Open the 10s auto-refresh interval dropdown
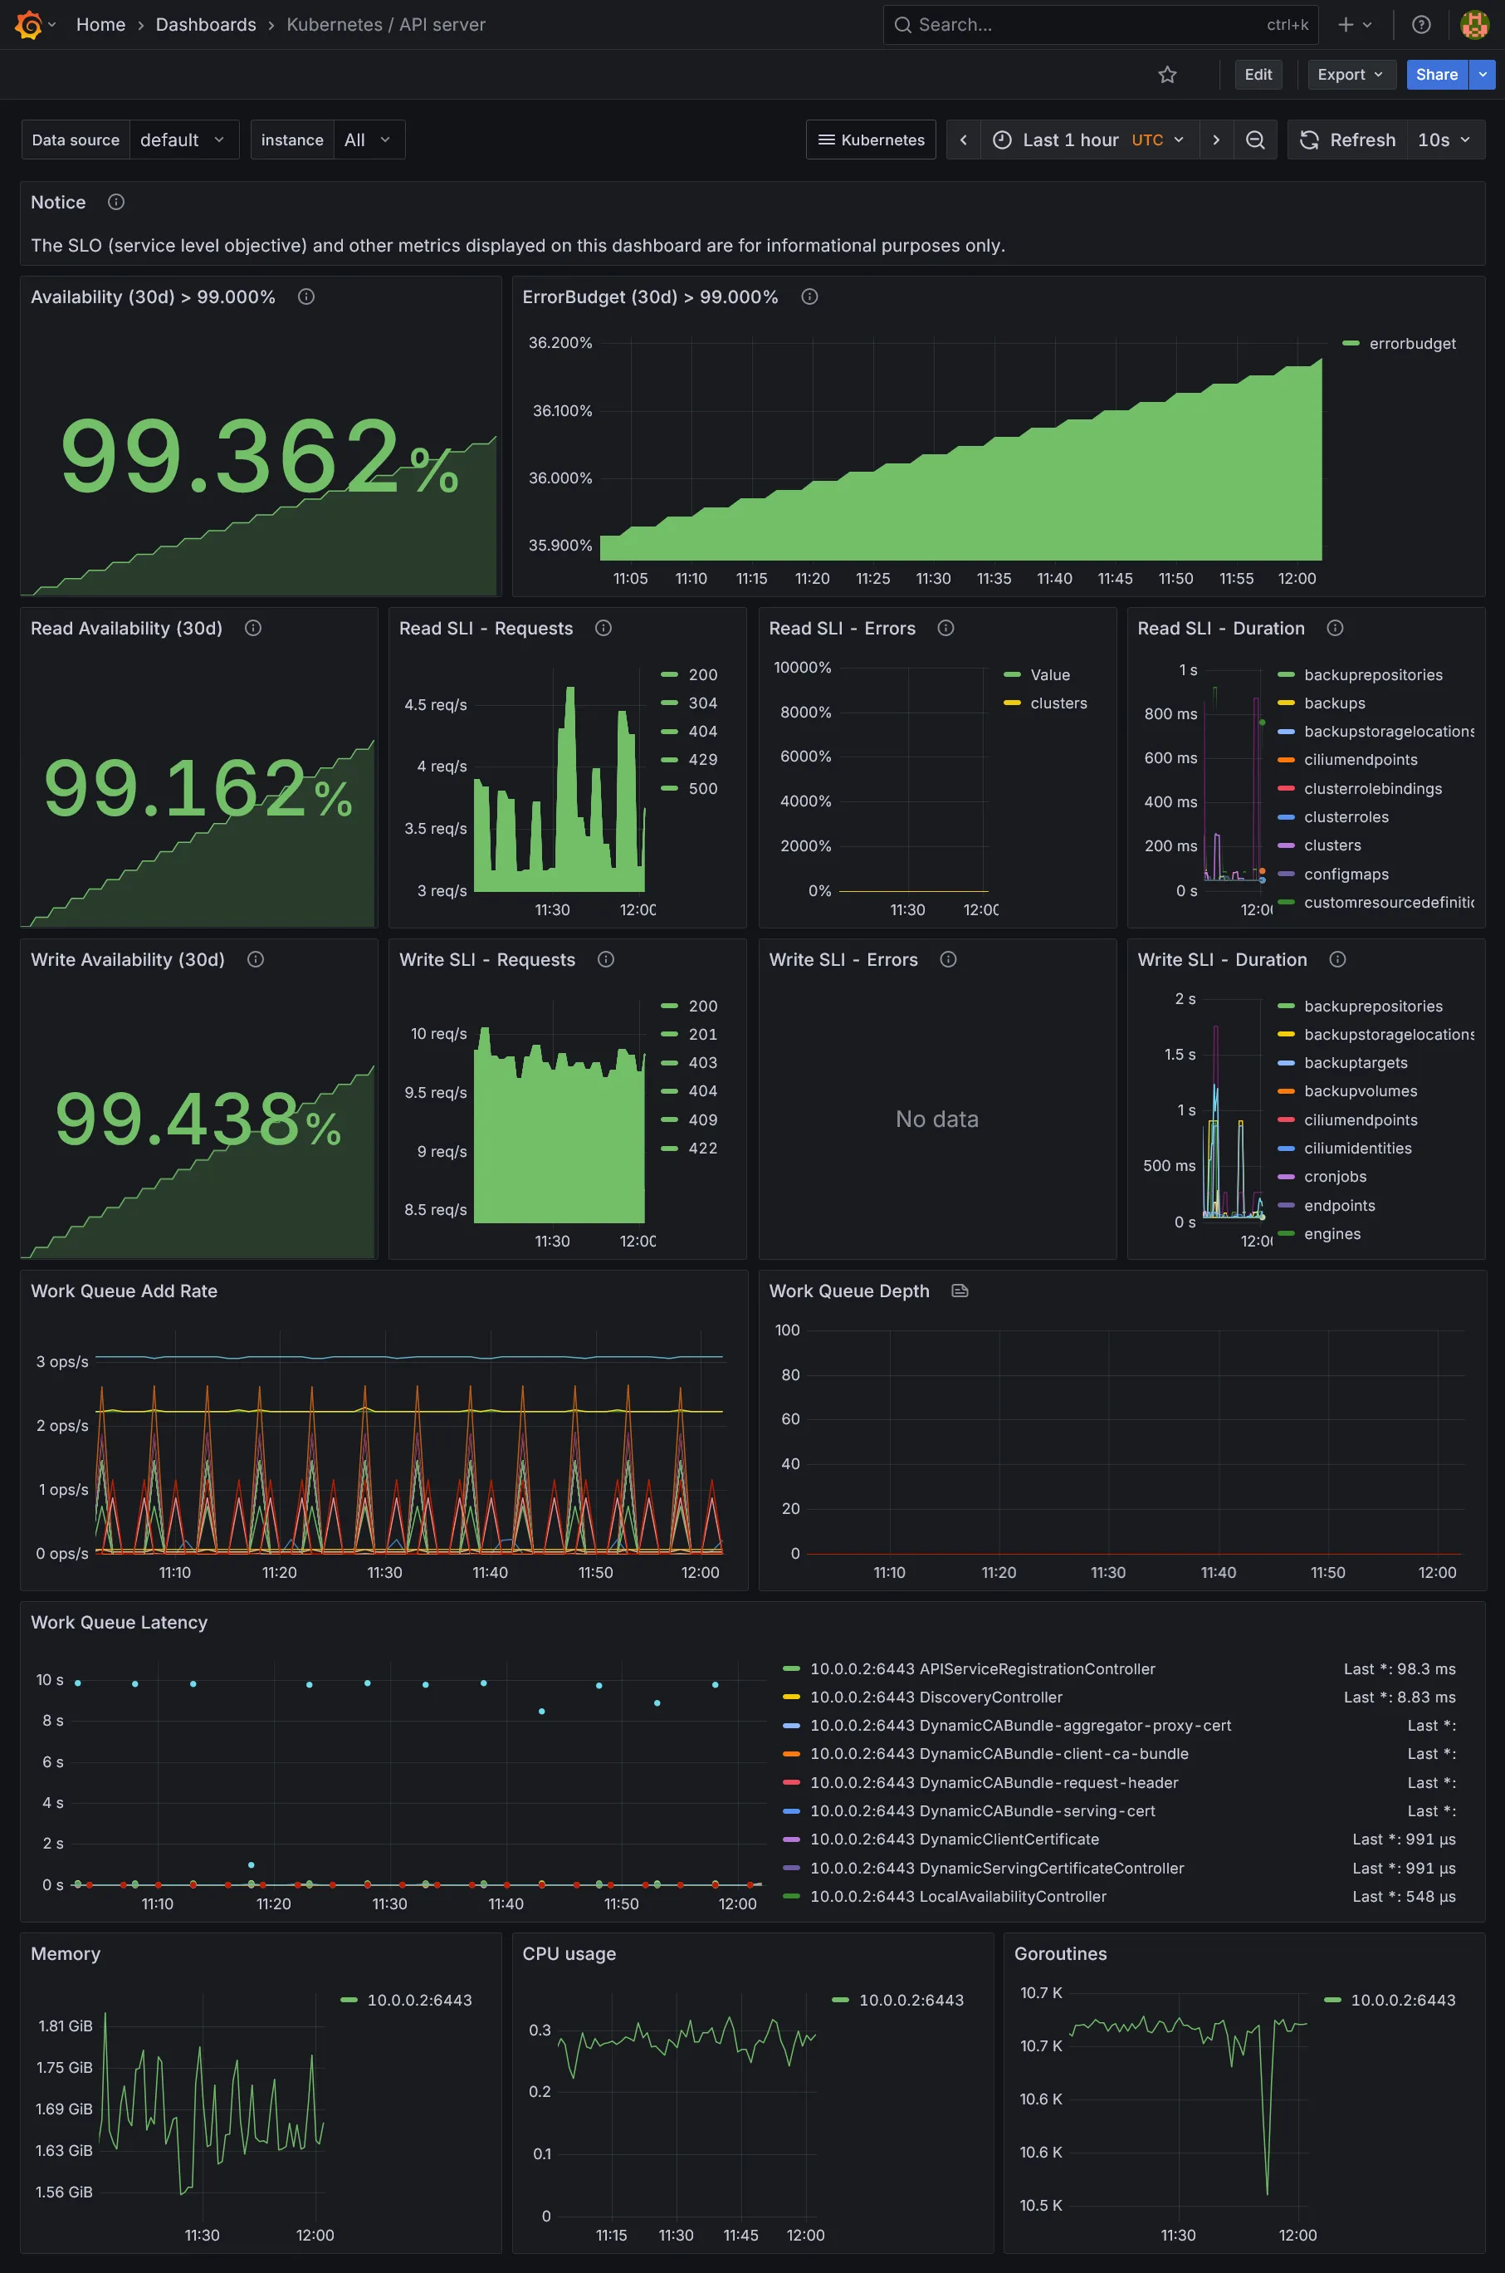 [1444, 140]
